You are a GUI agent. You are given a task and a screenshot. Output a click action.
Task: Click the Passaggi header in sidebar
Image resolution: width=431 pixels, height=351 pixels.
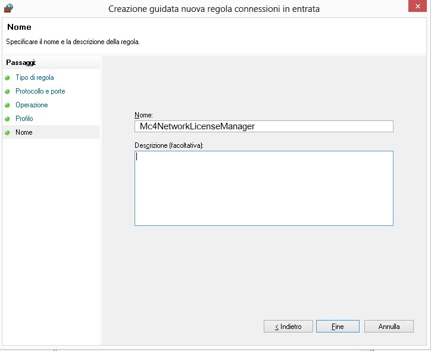[20, 63]
